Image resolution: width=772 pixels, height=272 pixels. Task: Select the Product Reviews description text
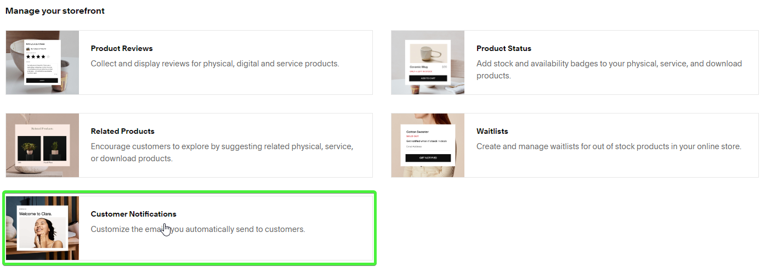(x=215, y=64)
